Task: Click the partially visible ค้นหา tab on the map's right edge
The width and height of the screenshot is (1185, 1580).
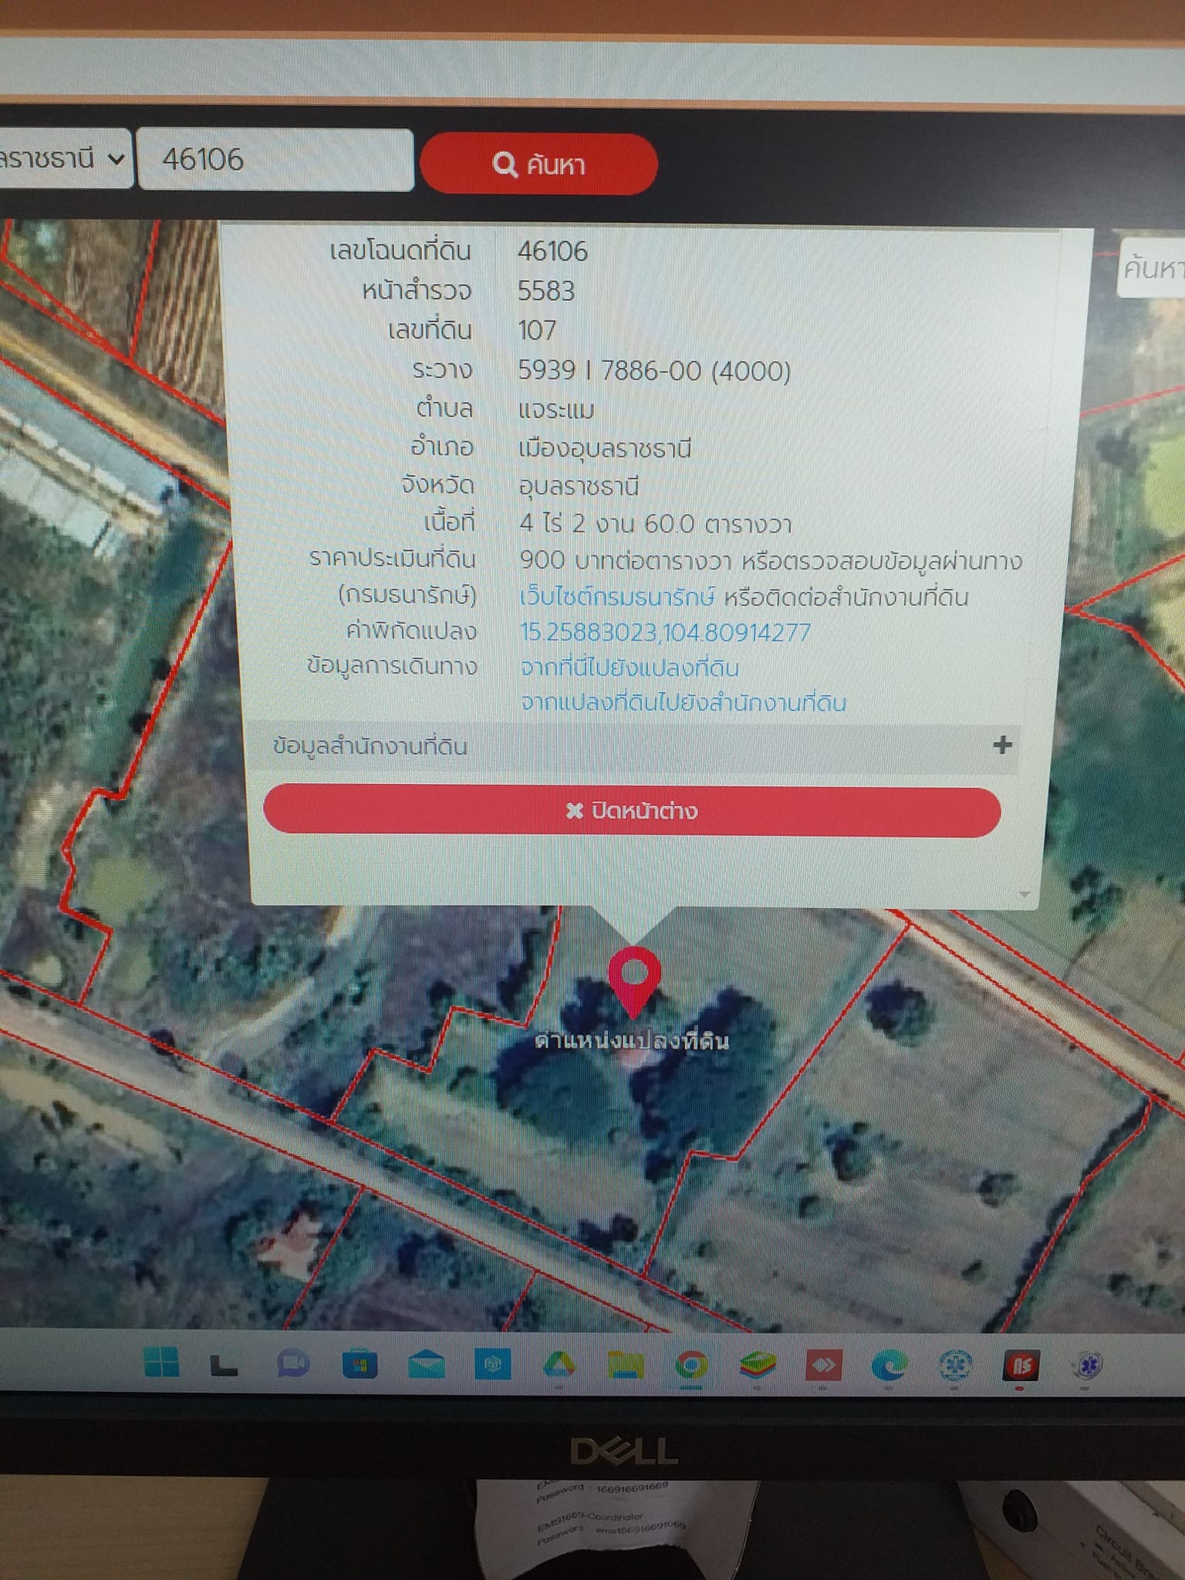Action: [1151, 268]
